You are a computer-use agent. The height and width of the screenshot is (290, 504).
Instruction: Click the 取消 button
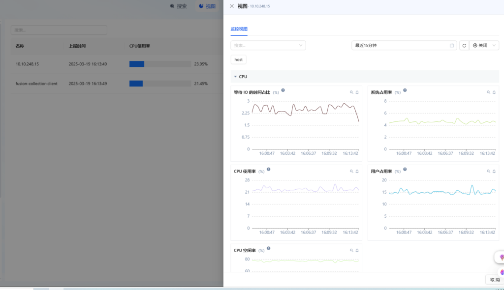tap(495, 280)
